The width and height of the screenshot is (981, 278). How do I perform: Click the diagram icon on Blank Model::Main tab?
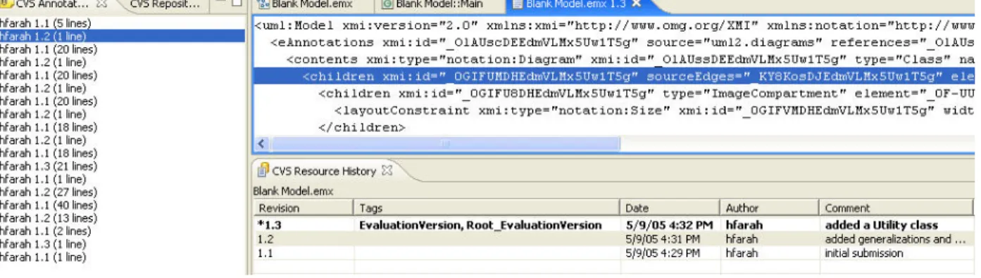[x=387, y=5]
